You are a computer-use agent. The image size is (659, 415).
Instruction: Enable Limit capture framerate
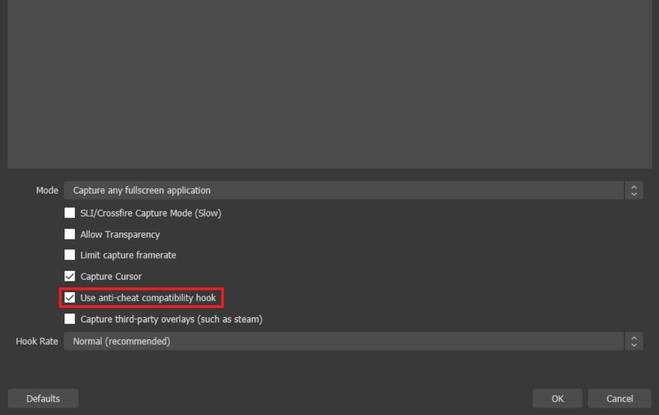pos(69,255)
